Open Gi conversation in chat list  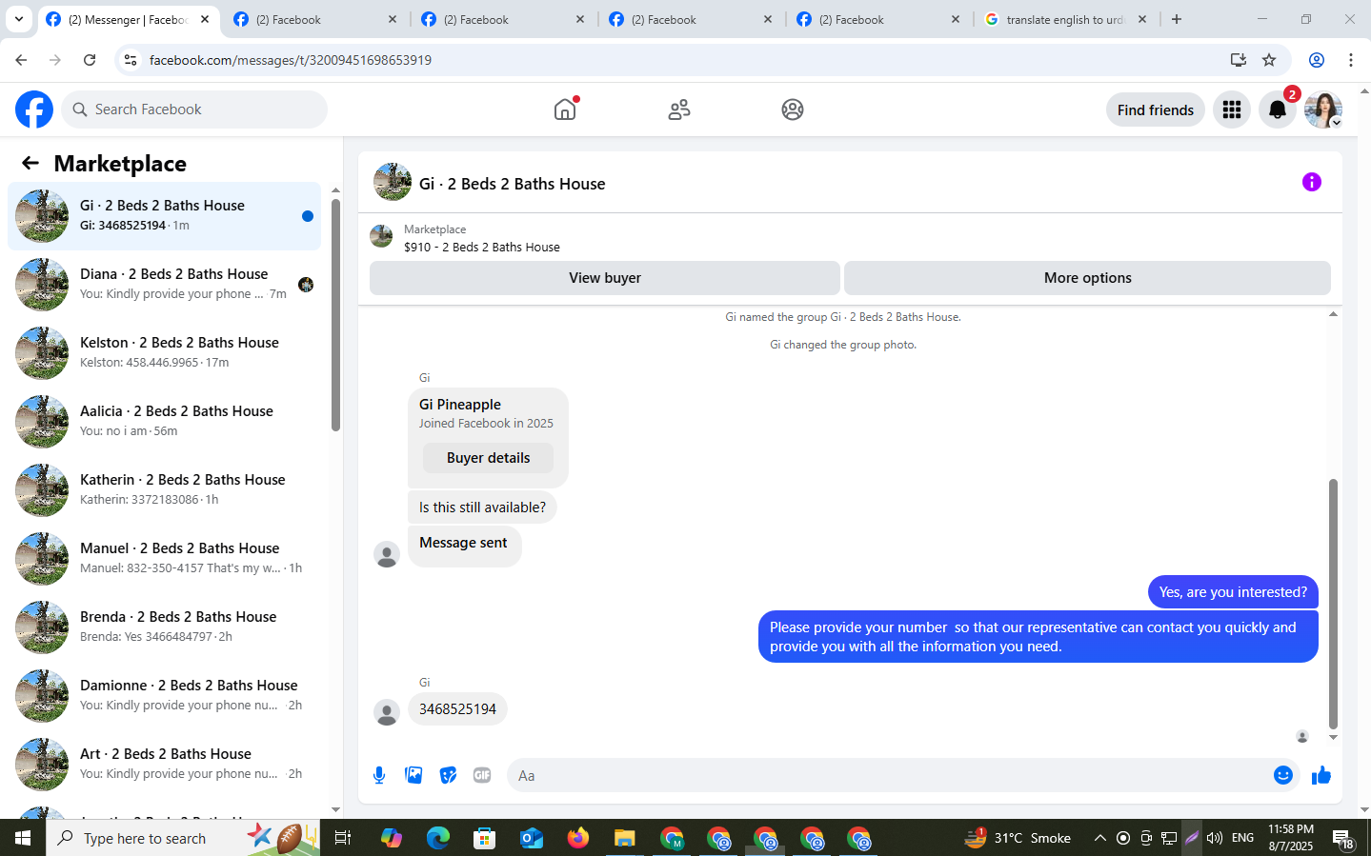click(x=164, y=216)
